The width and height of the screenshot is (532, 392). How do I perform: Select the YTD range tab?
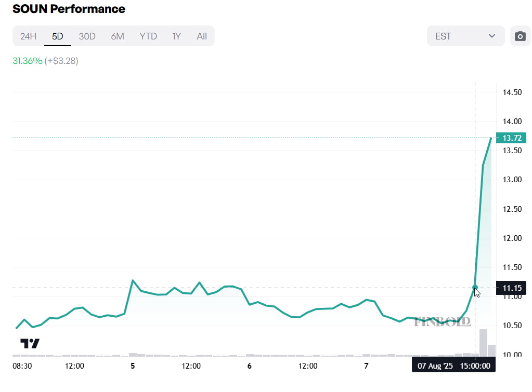pos(148,36)
